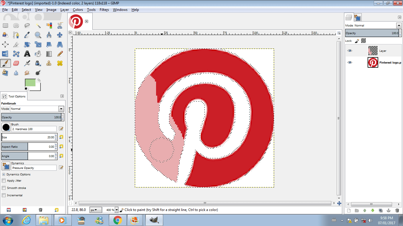The image size is (403, 226).
Task: Activate the Fuzzy Select magic wand
Action: coord(38,26)
